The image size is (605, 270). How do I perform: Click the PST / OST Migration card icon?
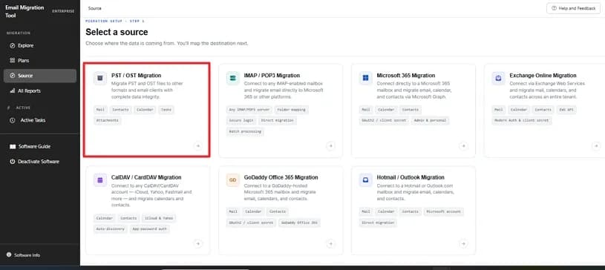click(x=100, y=78)
